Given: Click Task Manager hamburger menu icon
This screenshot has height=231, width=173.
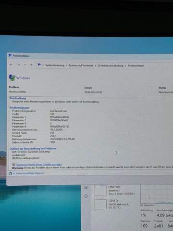Looking at the screenshot, I should (86, 187).
